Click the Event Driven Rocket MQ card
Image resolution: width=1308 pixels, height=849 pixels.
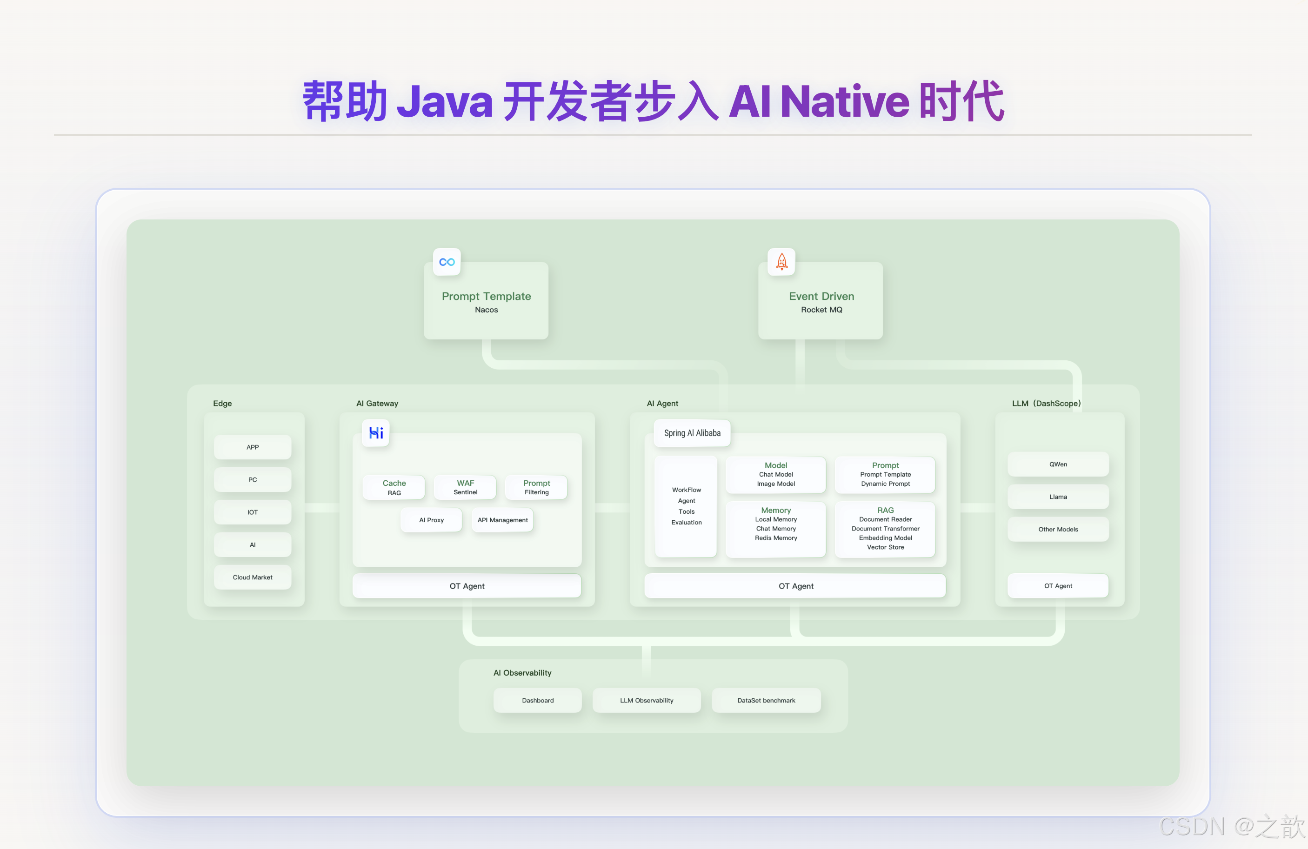coord(821,302)
